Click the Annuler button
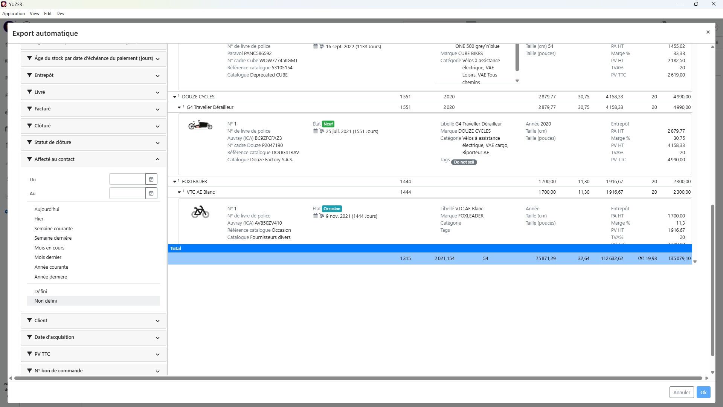The height and width of the screenshot is (407, 723). click(x=682, y=392)
